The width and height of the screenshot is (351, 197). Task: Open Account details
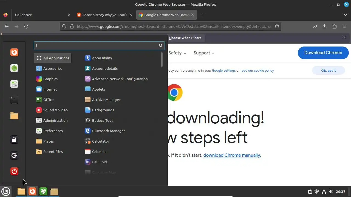101,68
